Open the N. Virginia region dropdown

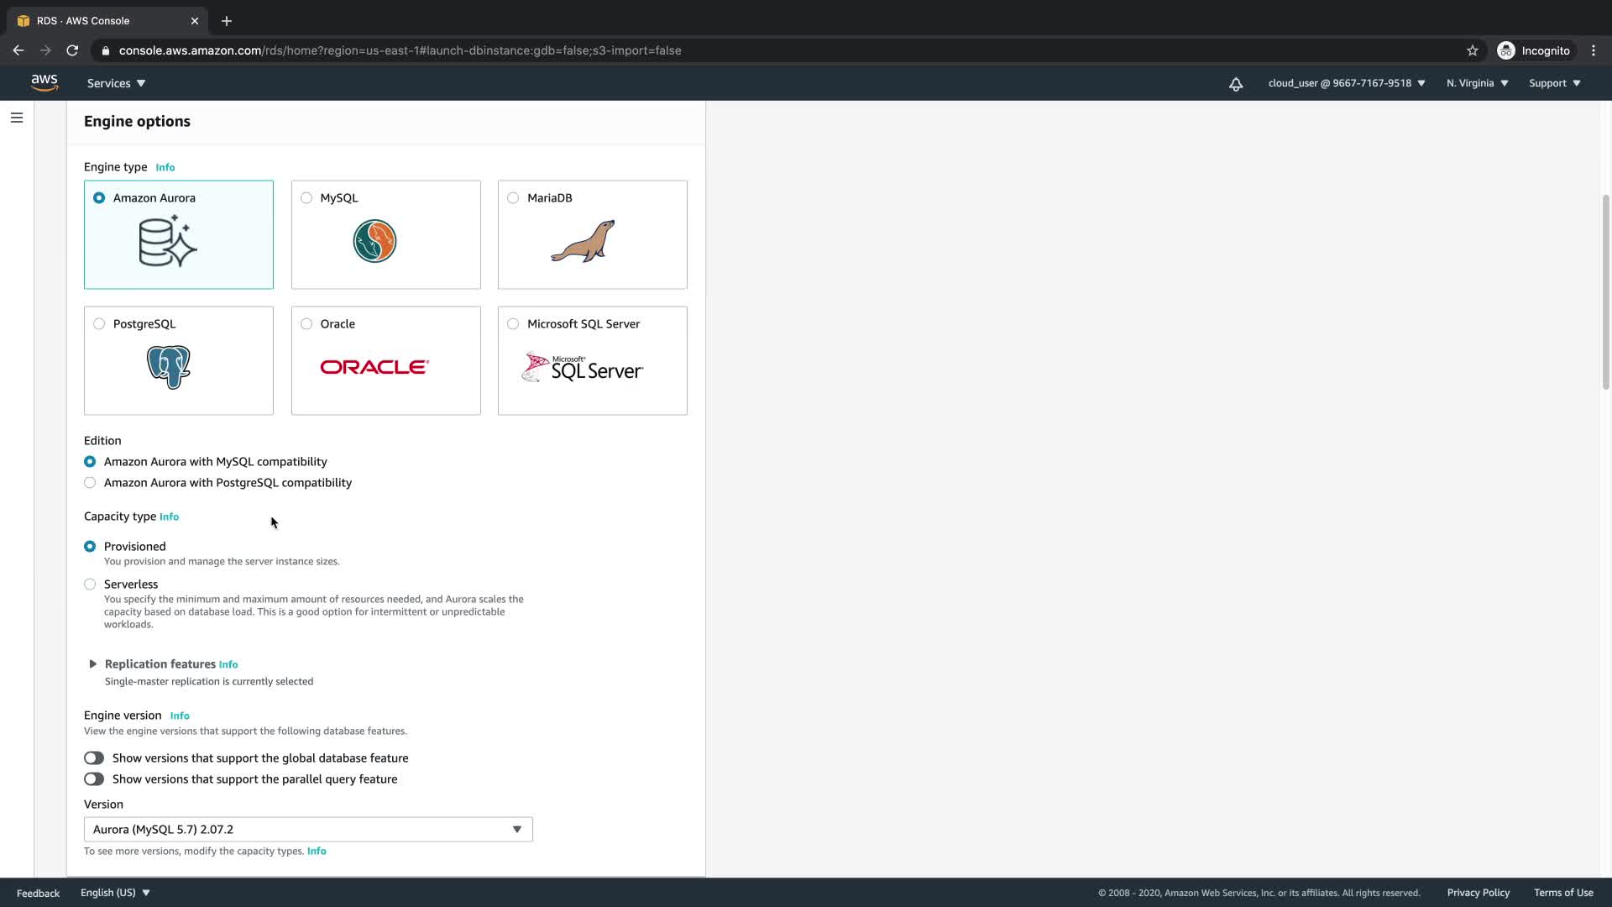pos(1477,83)
